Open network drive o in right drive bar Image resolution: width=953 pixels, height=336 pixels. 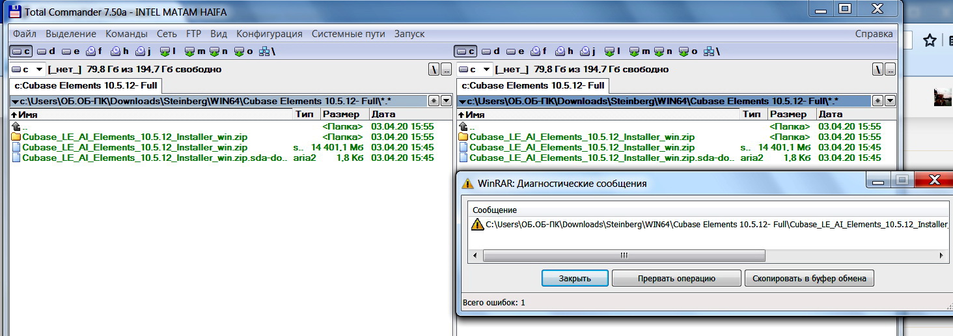tap(688, 51)
